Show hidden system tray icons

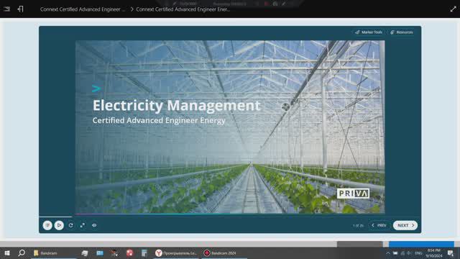[x=388, y=253]
